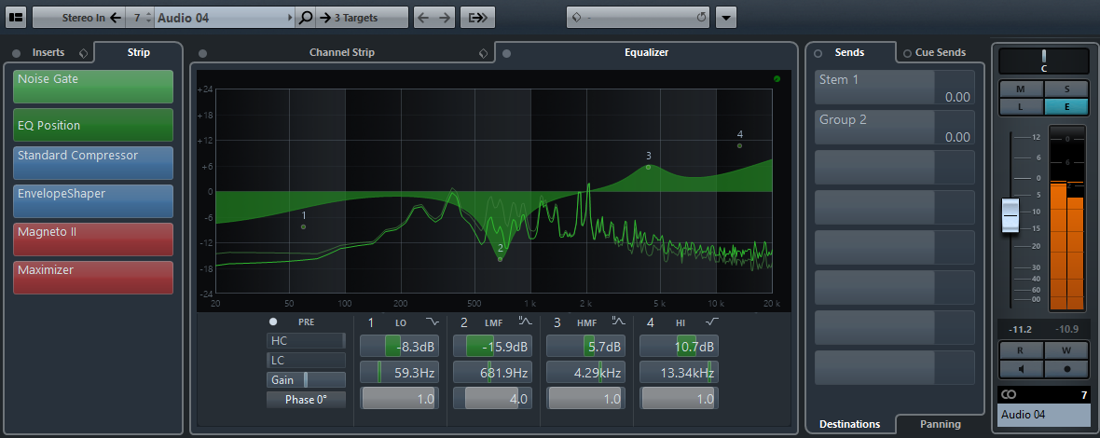Click the Stem 1 send slot
Image resolution: width=1100 pixels, height=438 pixels.
895,88
